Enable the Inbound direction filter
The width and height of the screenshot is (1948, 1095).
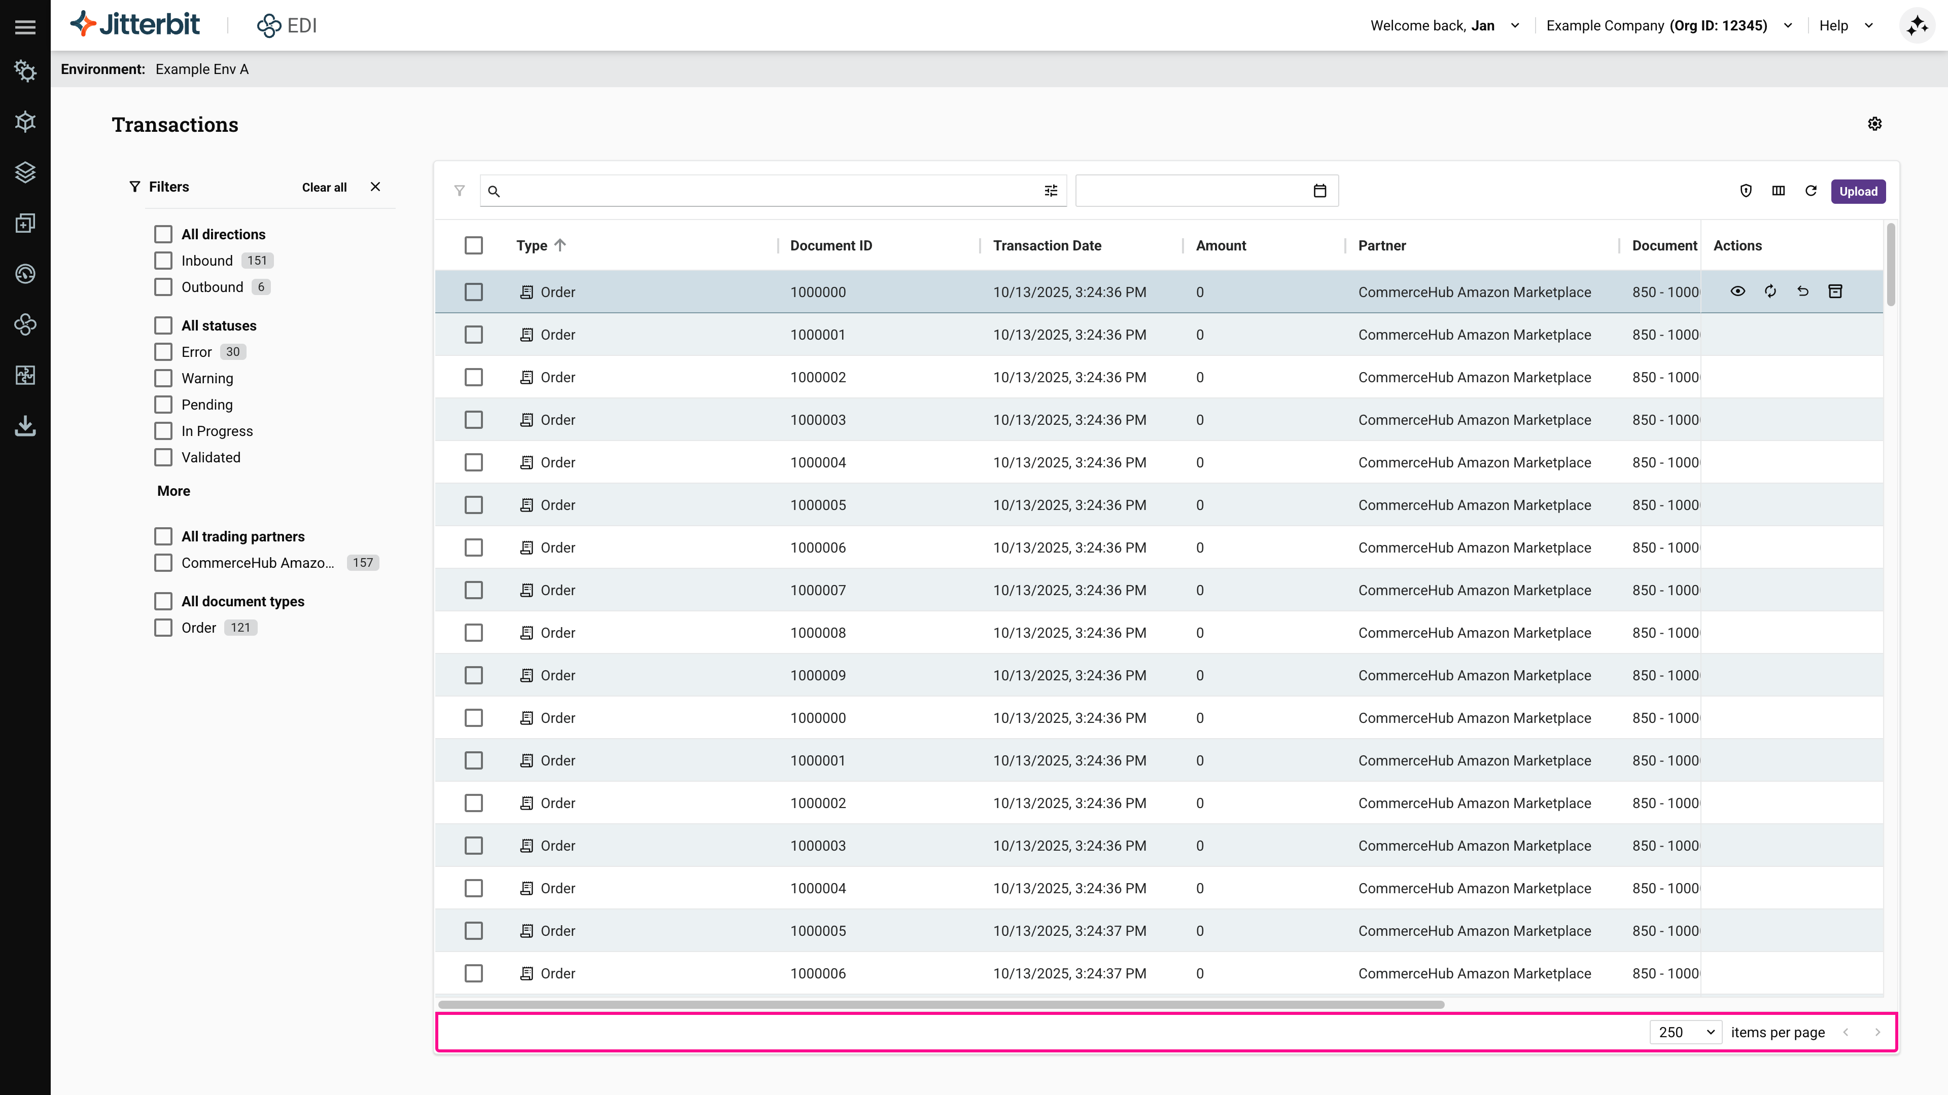(x=163, y=261)
